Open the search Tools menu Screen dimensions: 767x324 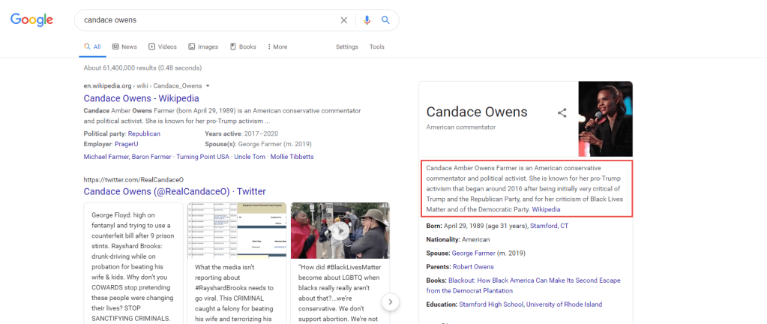[376, 46]
